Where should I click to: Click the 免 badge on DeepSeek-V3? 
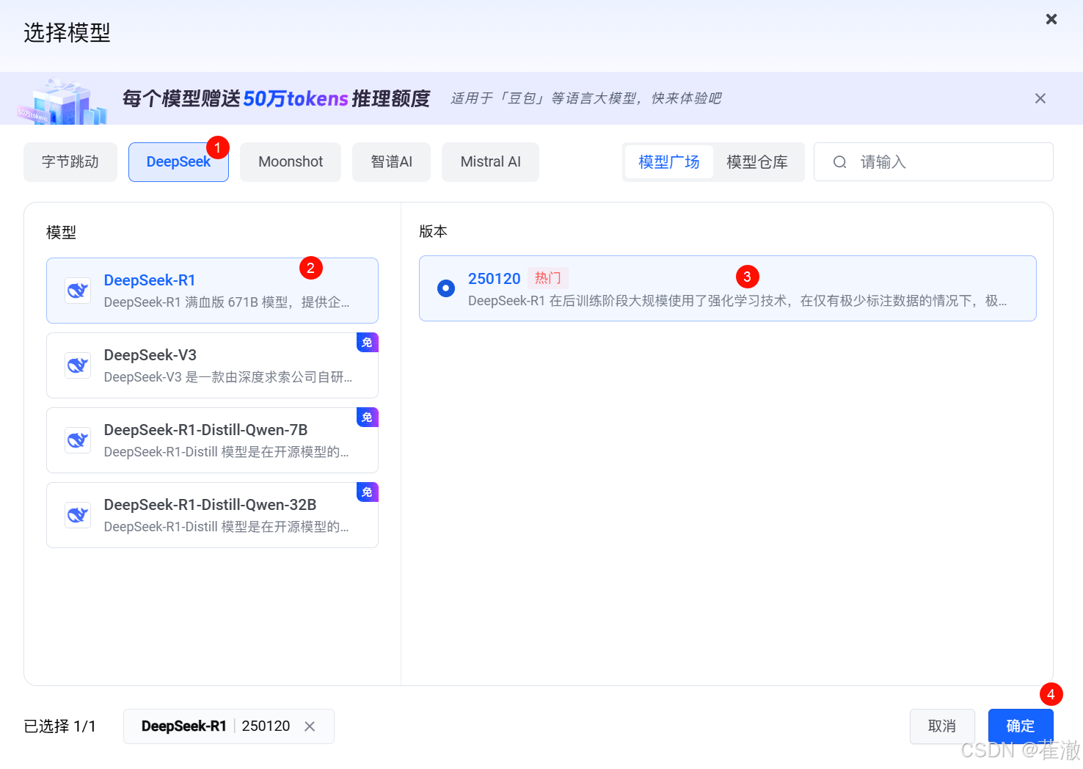tap(368, 343)
